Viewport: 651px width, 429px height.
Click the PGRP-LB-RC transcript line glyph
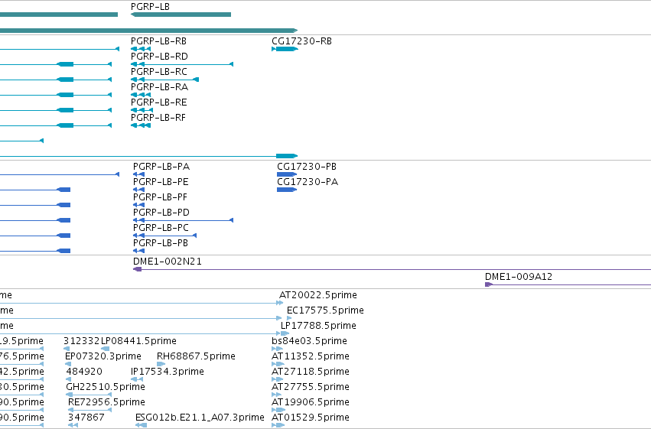(x=164, y=80)
